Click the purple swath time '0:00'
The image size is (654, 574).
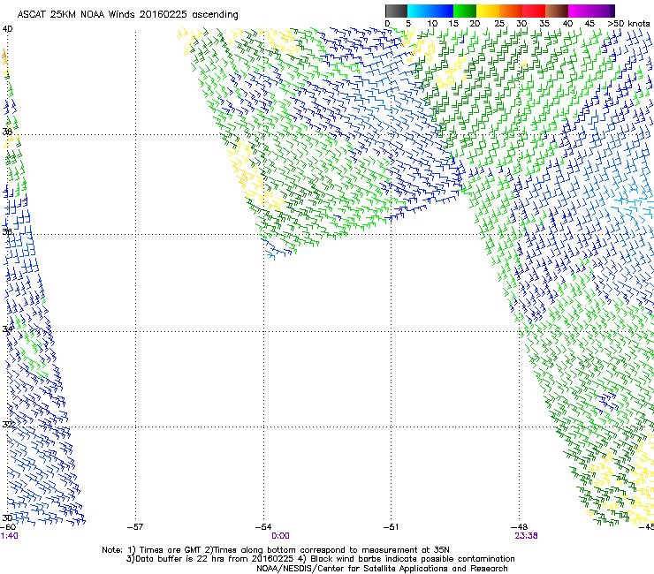coord(280,536)
